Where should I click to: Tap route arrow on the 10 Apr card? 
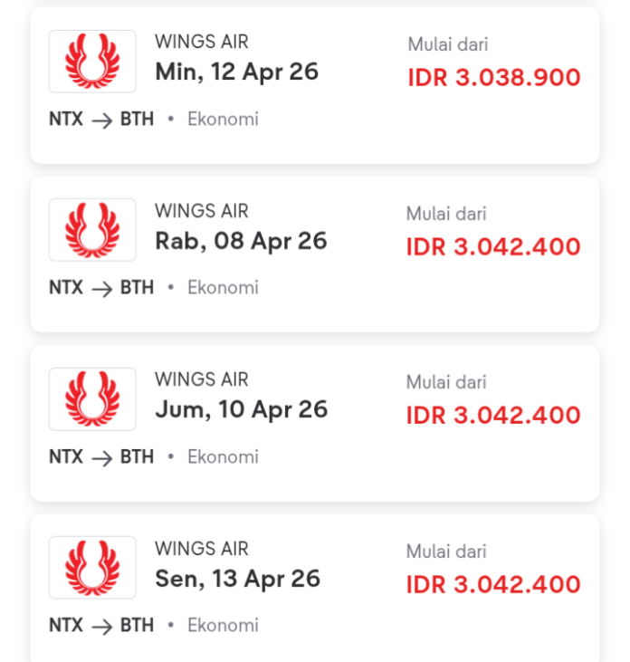[x=101, y=457]
